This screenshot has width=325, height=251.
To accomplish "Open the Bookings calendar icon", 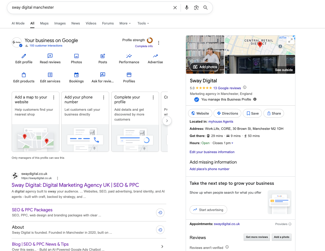I will coord(77,75).
